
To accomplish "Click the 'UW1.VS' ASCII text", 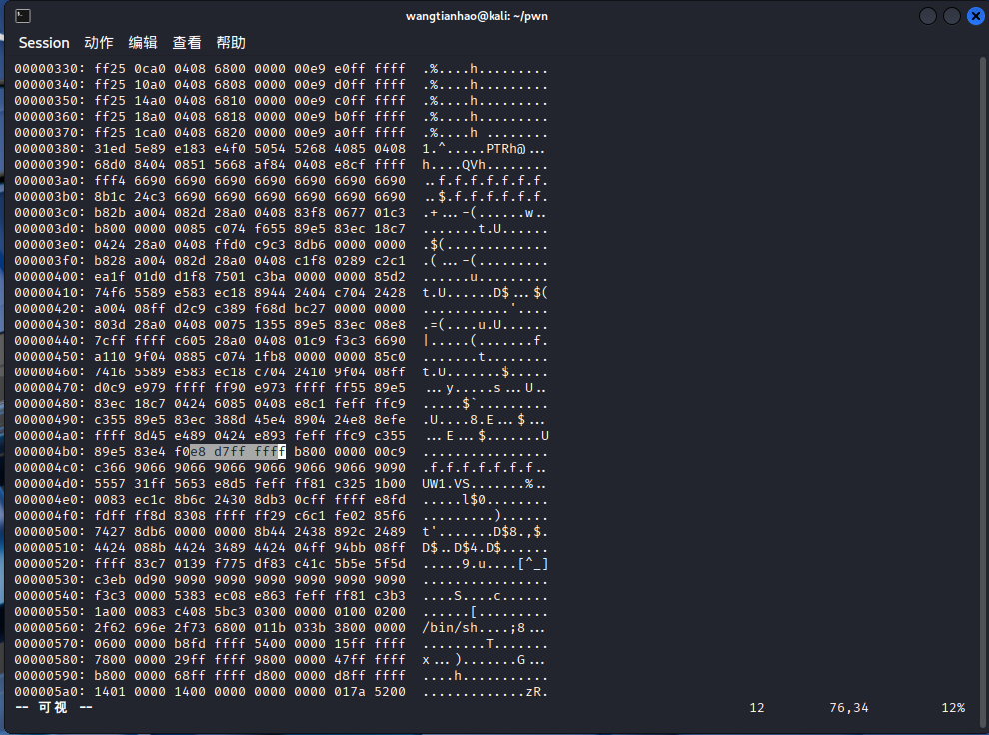I will [x=446, y=484].
